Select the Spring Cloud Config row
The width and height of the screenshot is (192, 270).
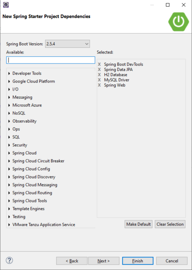31,169
